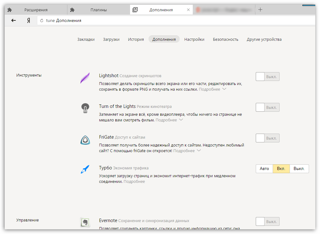Viewport: 320px width, 234px height.
Task: Click the puzzle icon on Расширения tab
Action: (x=10, y=10)
